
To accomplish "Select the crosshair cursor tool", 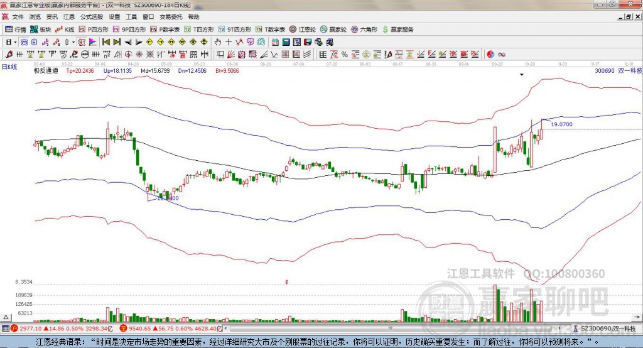I will pyautogui.click(x=229, y=42).
